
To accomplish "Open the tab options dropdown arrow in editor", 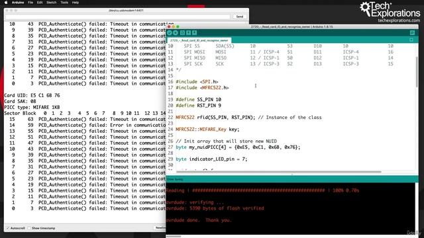I will pos(411,40).
